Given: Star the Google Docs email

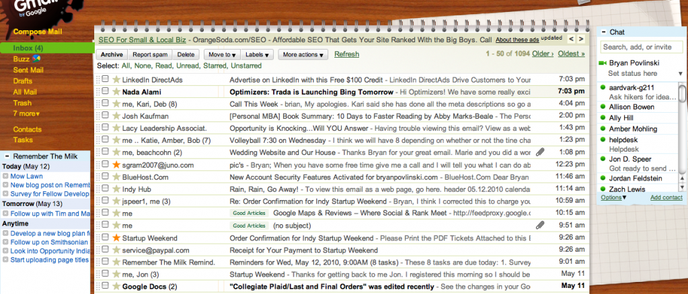Looking at the screenshot, I should (x=116, y=286).
